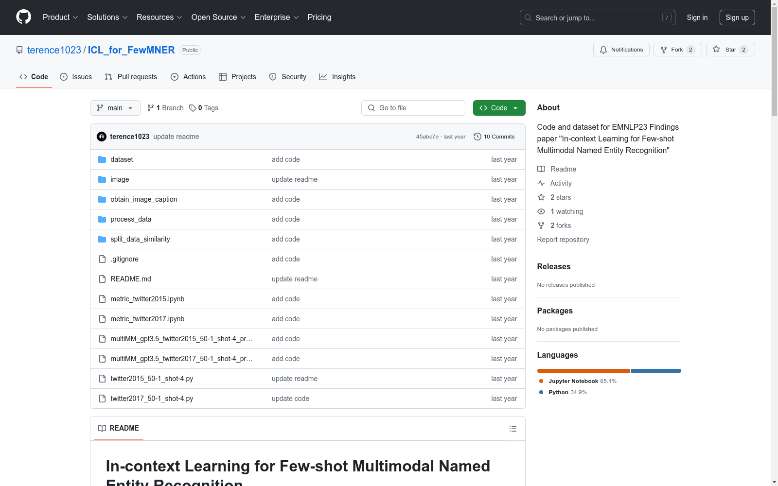Open the green Code dropdown button

(499, 108)
